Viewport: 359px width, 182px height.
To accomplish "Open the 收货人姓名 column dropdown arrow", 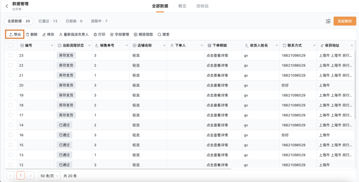I will [277, 46].
